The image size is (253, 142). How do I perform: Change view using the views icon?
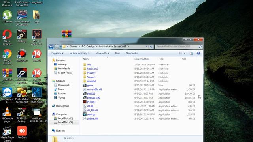(x=180, y=53)
